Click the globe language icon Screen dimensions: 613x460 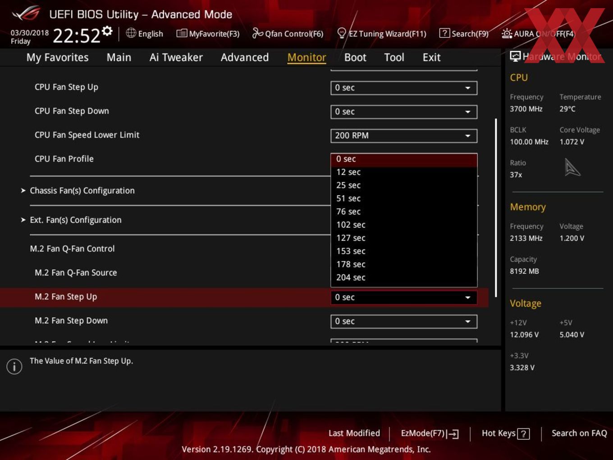pos(131,33)
